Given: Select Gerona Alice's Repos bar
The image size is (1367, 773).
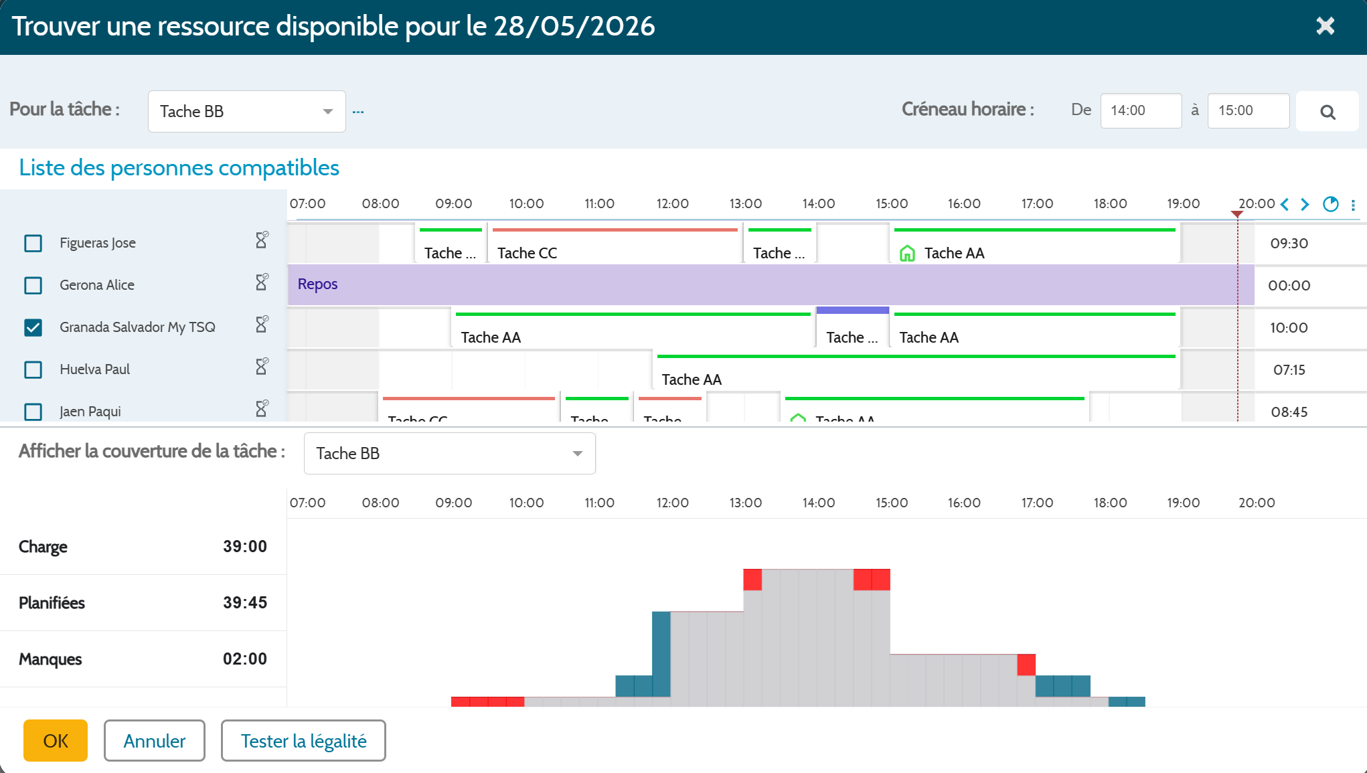Looking at the screenshot, I should 770,284.
